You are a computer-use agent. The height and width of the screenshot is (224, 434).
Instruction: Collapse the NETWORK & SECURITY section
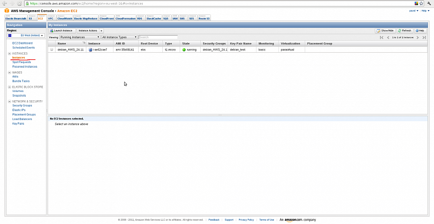click(9, 101)
